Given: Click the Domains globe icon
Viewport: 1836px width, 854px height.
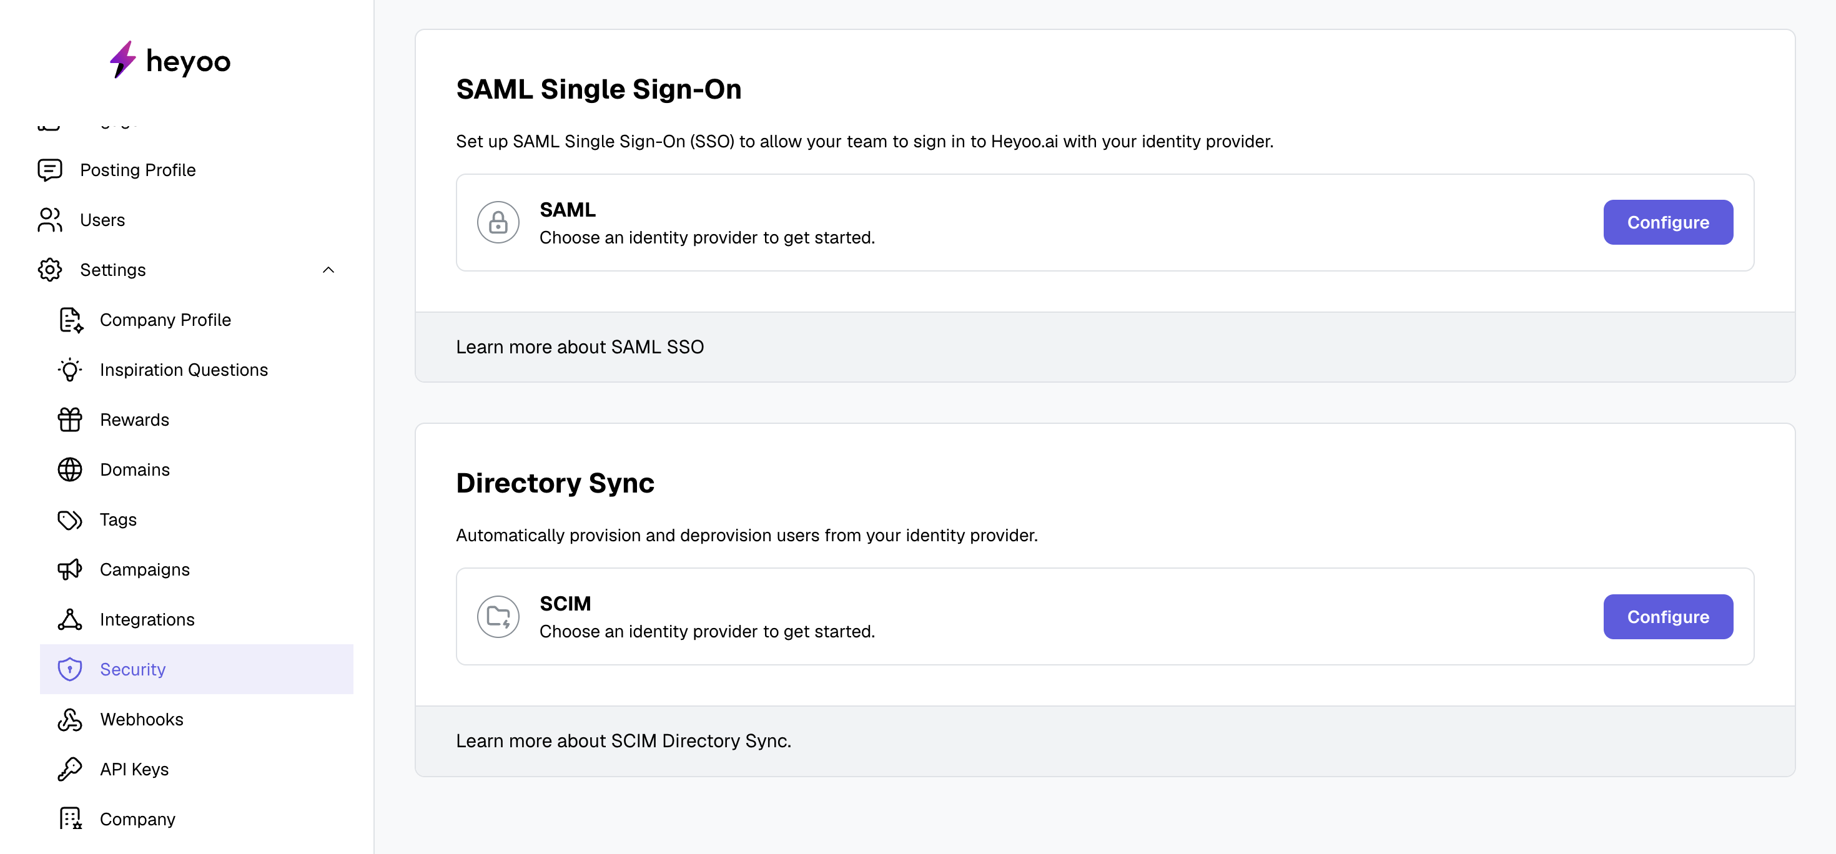Looking at the screenshot, I should [x=70, y=469].
